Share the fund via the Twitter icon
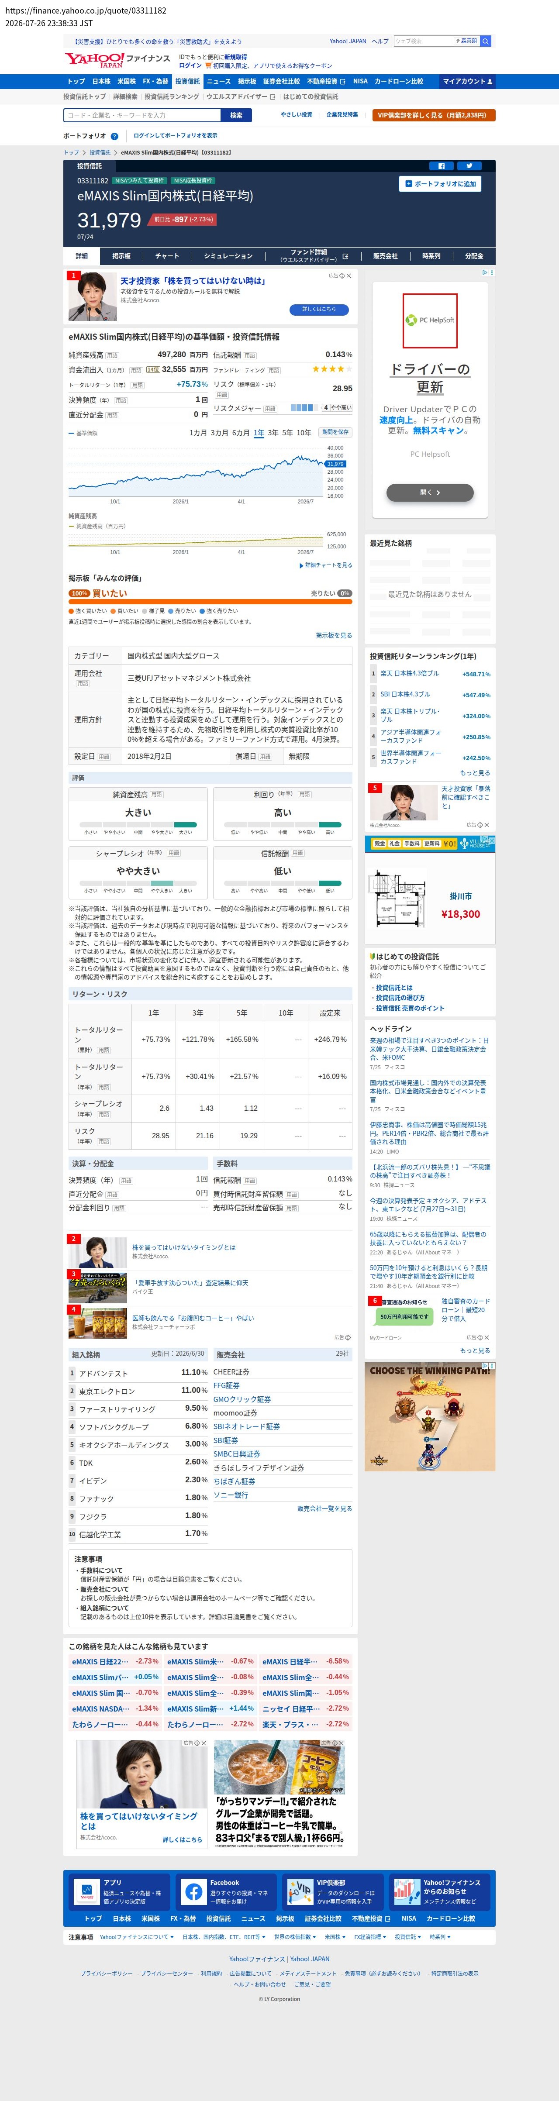This screenshot has width=559, height=2101. tap(469, 165)
